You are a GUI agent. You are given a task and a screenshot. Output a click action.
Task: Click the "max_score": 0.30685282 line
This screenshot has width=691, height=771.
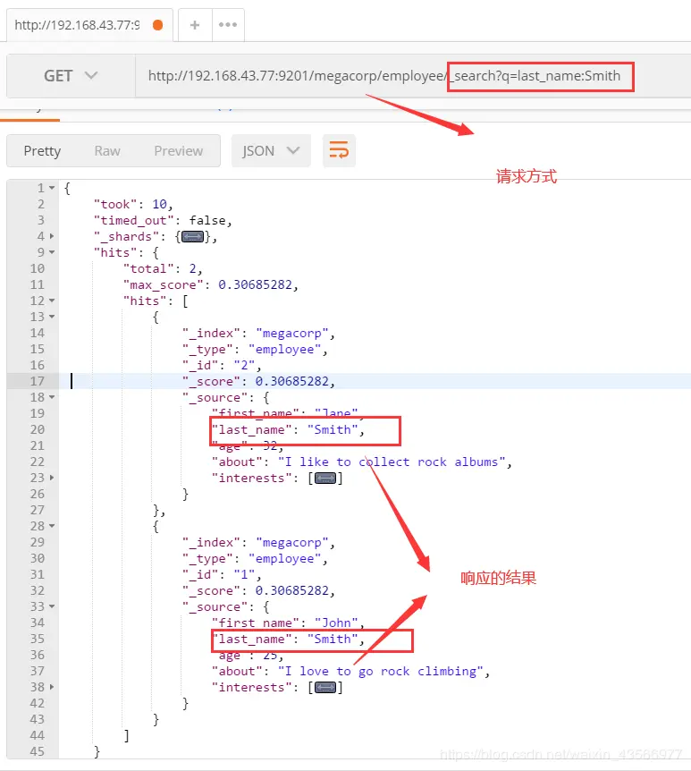tap(210, 284)
